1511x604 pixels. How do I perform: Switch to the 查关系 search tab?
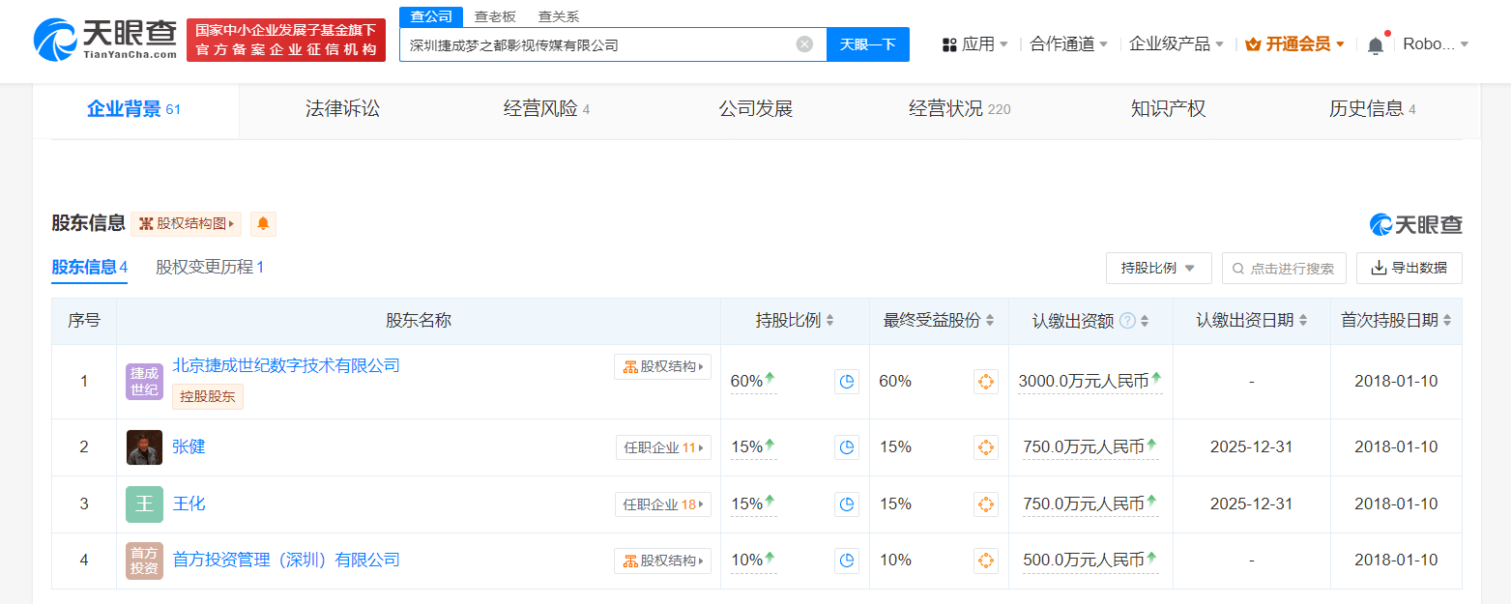pos(559,16)
